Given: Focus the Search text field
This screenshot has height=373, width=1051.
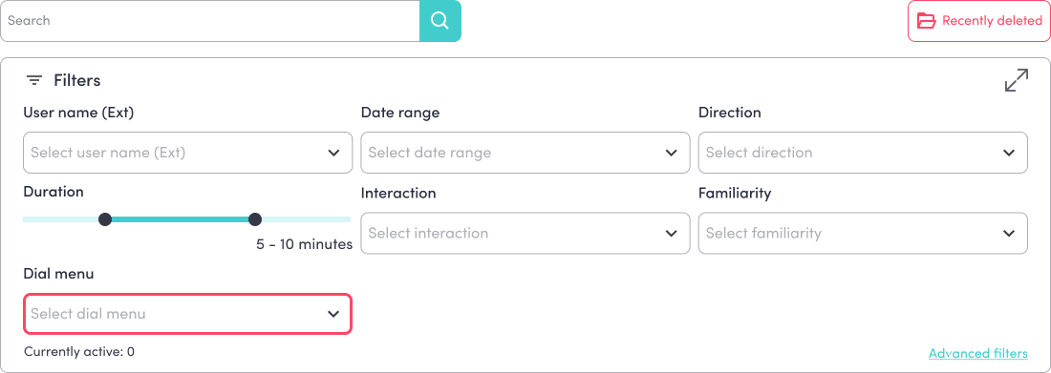Looking at the screenshot, I should 210,21.
